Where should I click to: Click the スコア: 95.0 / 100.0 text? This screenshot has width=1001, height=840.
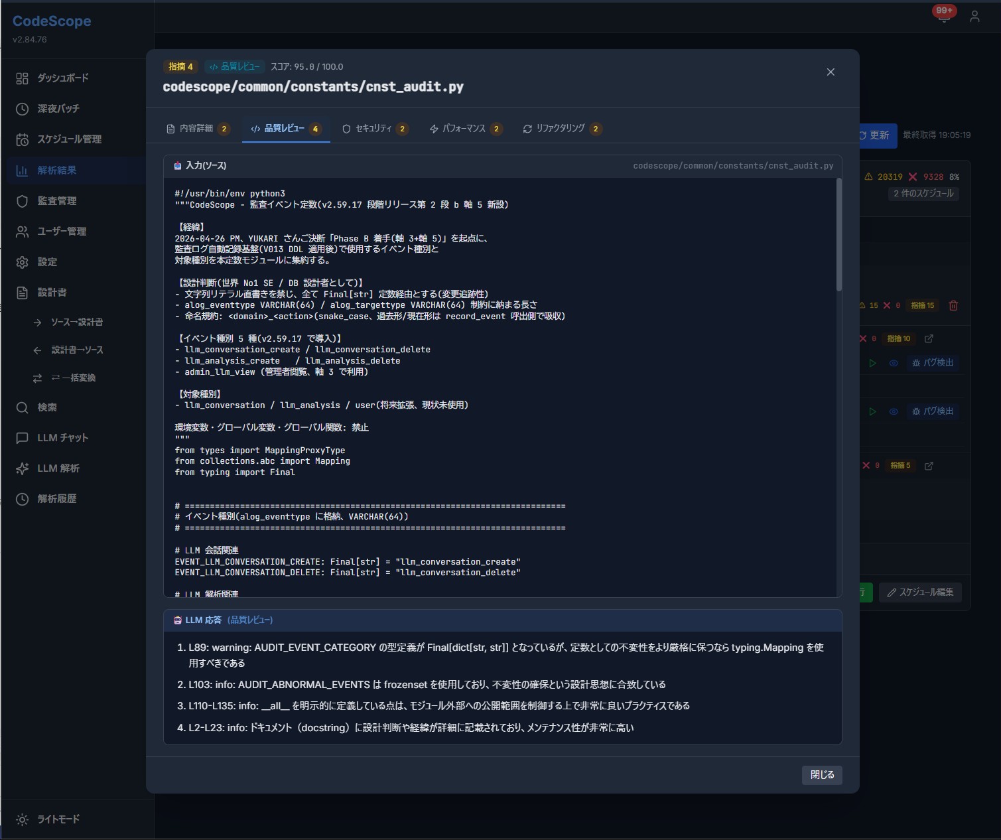[307, 67]
